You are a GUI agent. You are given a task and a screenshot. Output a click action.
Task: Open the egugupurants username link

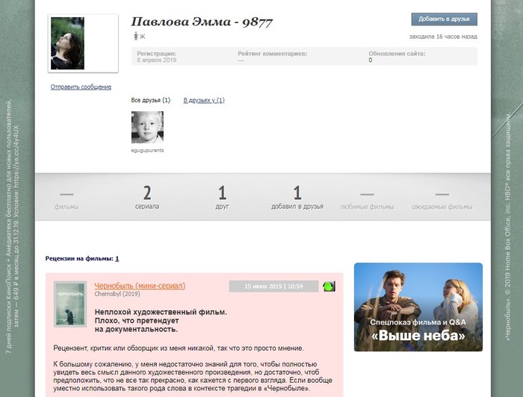[147, 150]
